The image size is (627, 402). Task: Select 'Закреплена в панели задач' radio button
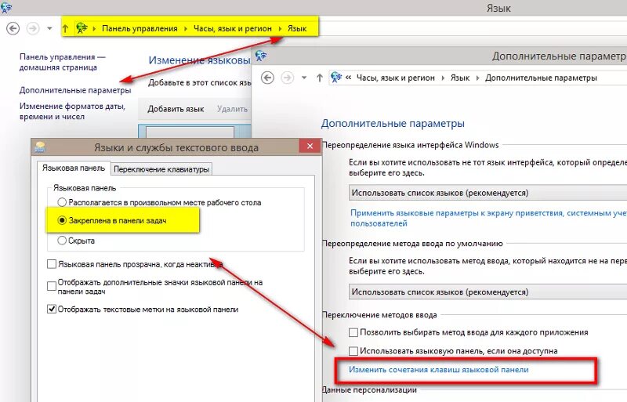62,220
